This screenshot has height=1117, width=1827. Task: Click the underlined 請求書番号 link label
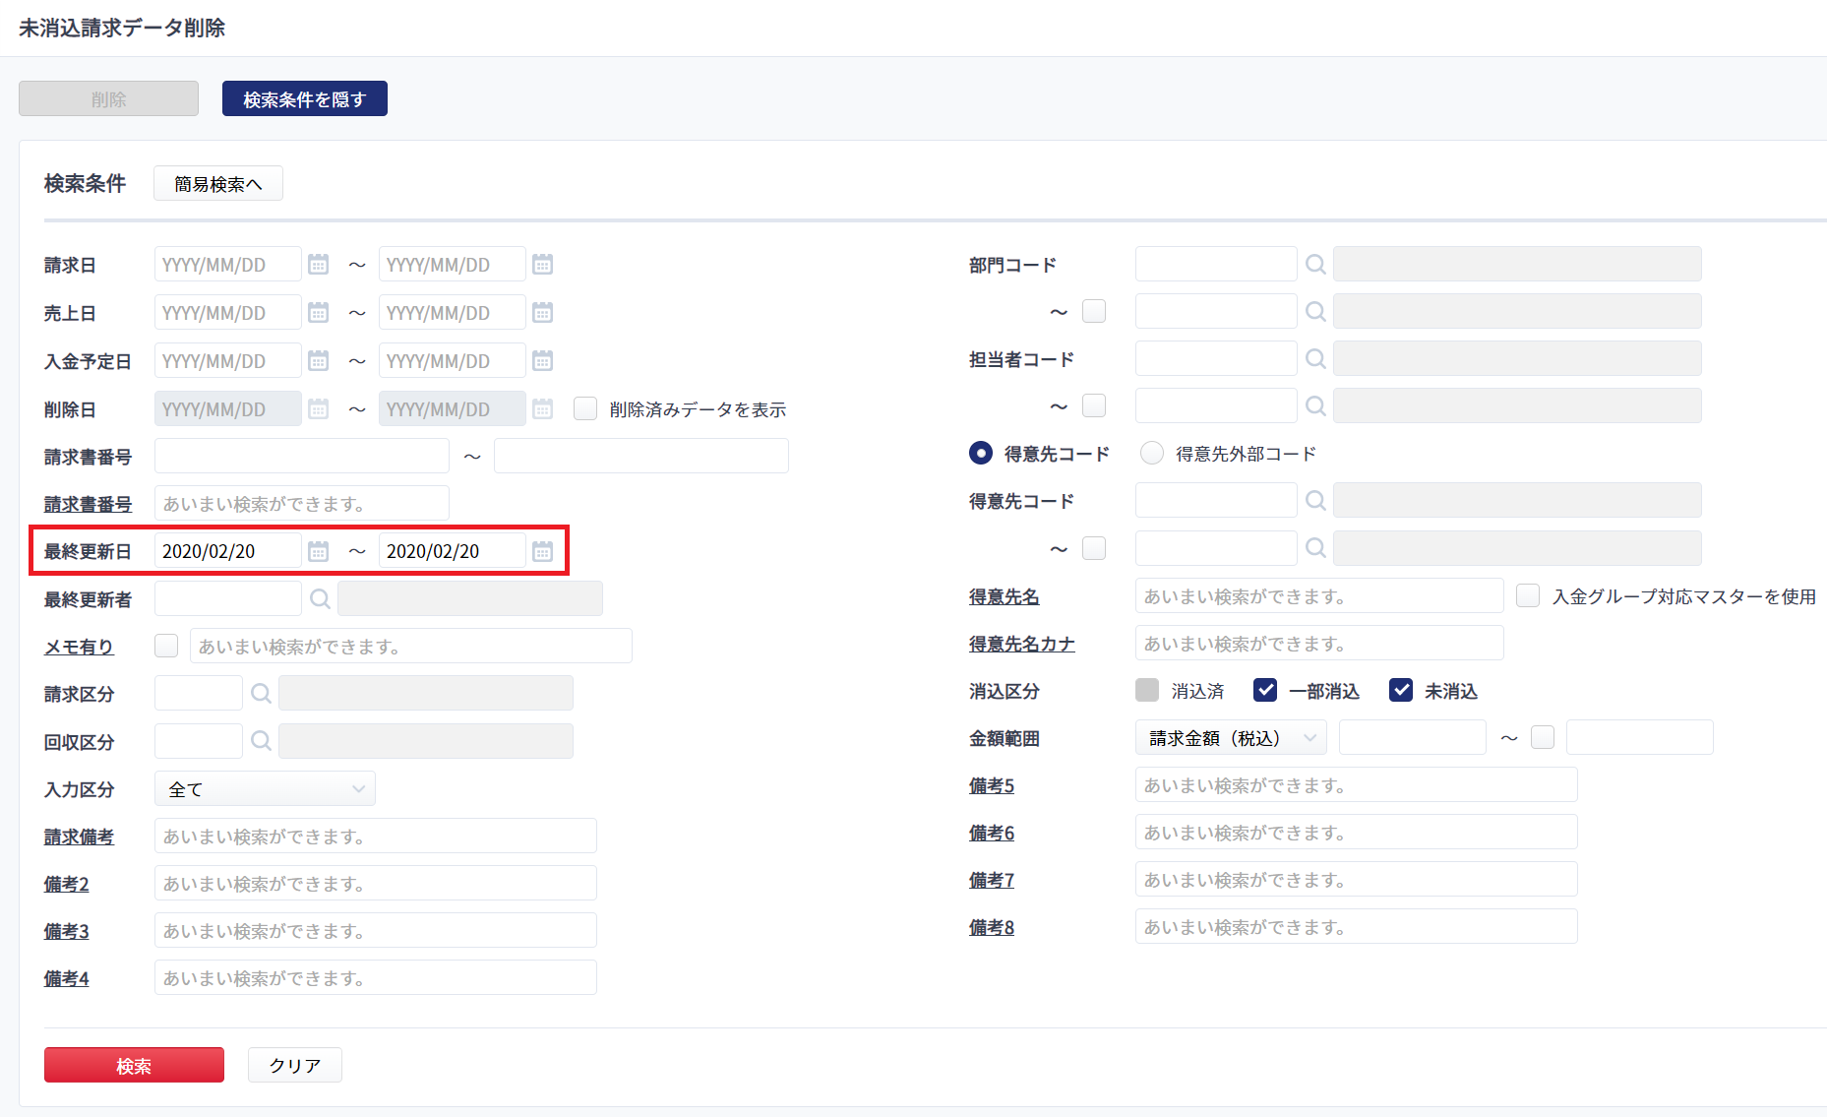[88, 504]
